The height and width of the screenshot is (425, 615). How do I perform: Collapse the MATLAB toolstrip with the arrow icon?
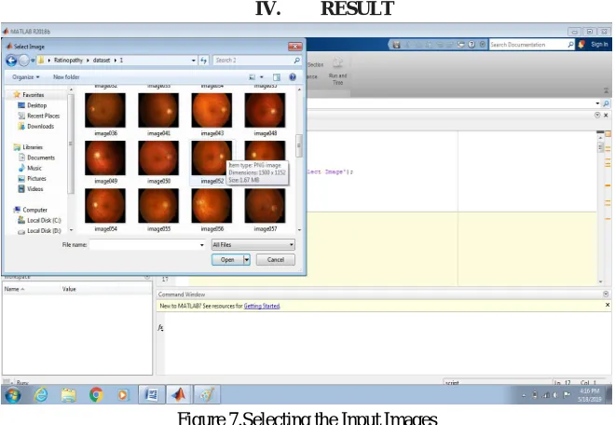tap(606, 91)
